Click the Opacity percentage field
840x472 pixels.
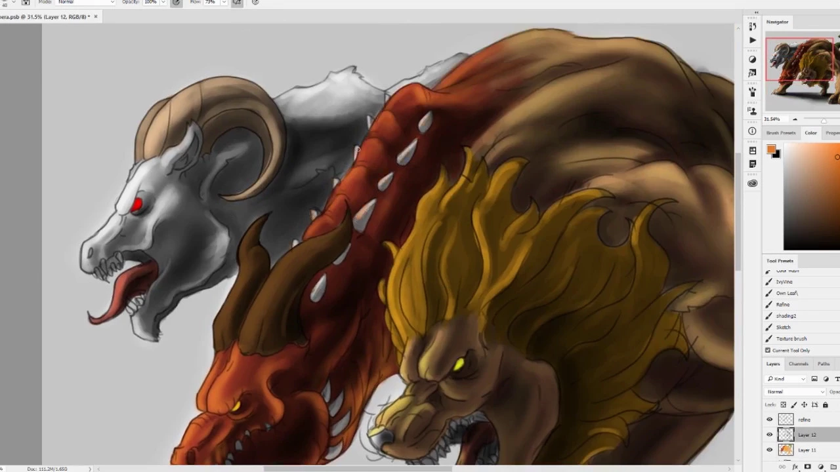click(x=150, y=3)
